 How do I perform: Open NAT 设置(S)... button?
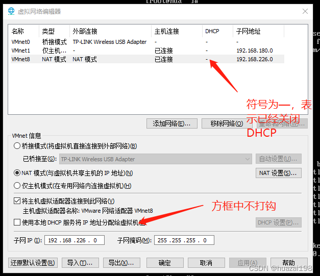pyautogui.click(x=278, y=173)
